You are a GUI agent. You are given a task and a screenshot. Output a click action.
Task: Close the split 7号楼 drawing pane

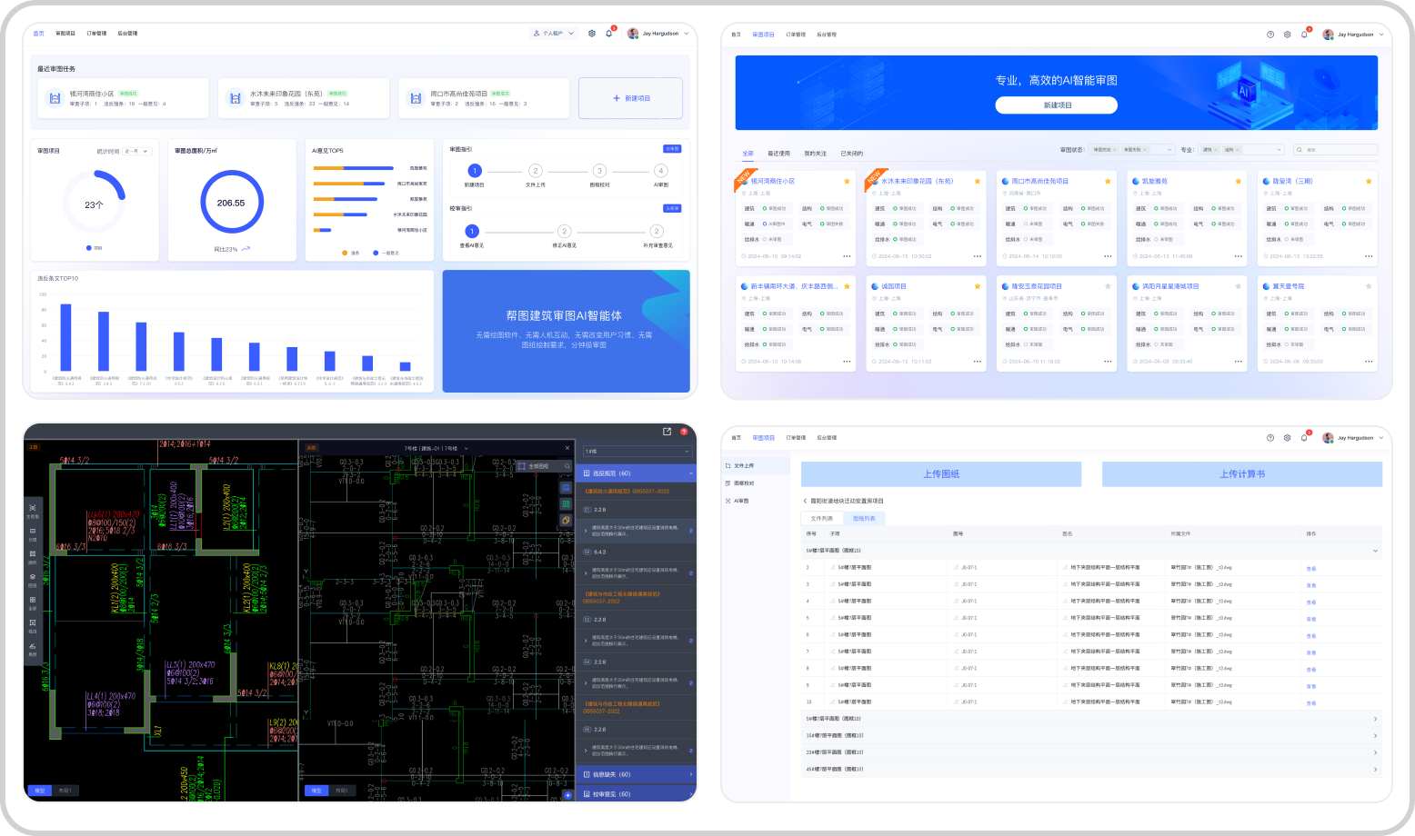pyautogui.click(x=567, y=448)
